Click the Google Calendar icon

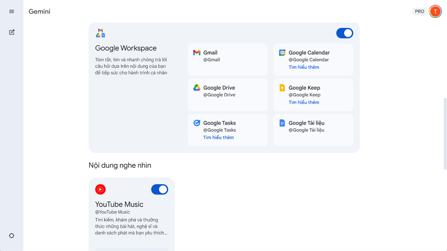[282, 52]
